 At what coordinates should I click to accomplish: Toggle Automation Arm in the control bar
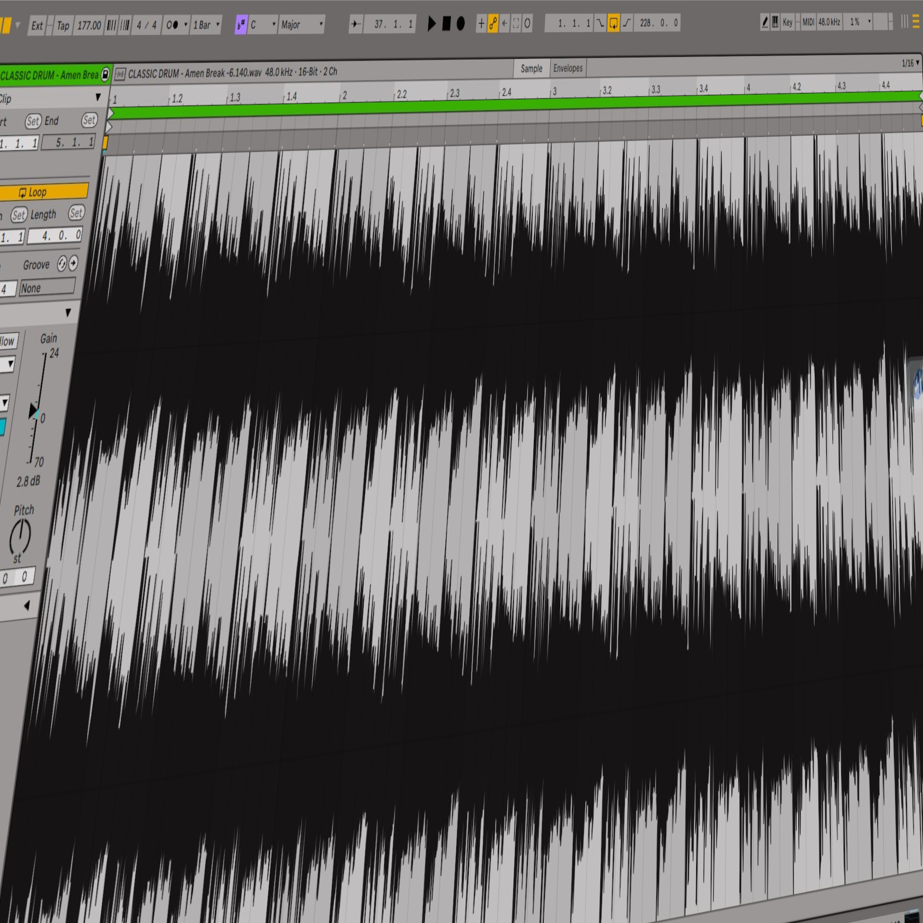pos(492,23)
